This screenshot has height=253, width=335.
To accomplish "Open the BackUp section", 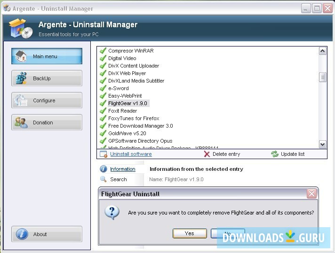I will click(47, 78).
